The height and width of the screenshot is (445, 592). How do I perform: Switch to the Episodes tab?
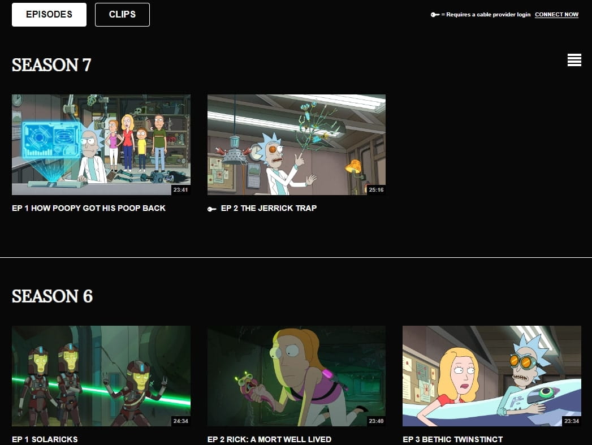(x=49, y=15)
